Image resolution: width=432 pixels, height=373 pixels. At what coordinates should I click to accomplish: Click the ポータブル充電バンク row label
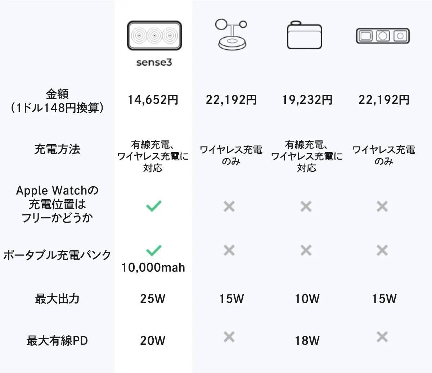click(57, 255)
